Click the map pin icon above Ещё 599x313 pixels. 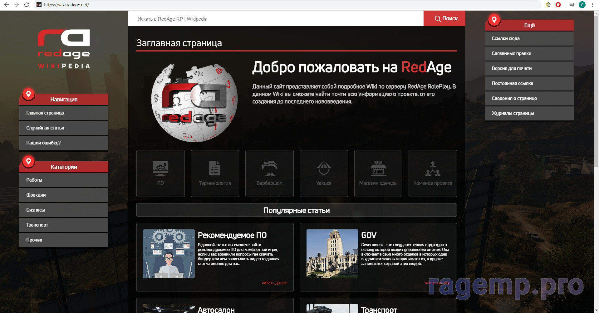(x=494, y=20)
